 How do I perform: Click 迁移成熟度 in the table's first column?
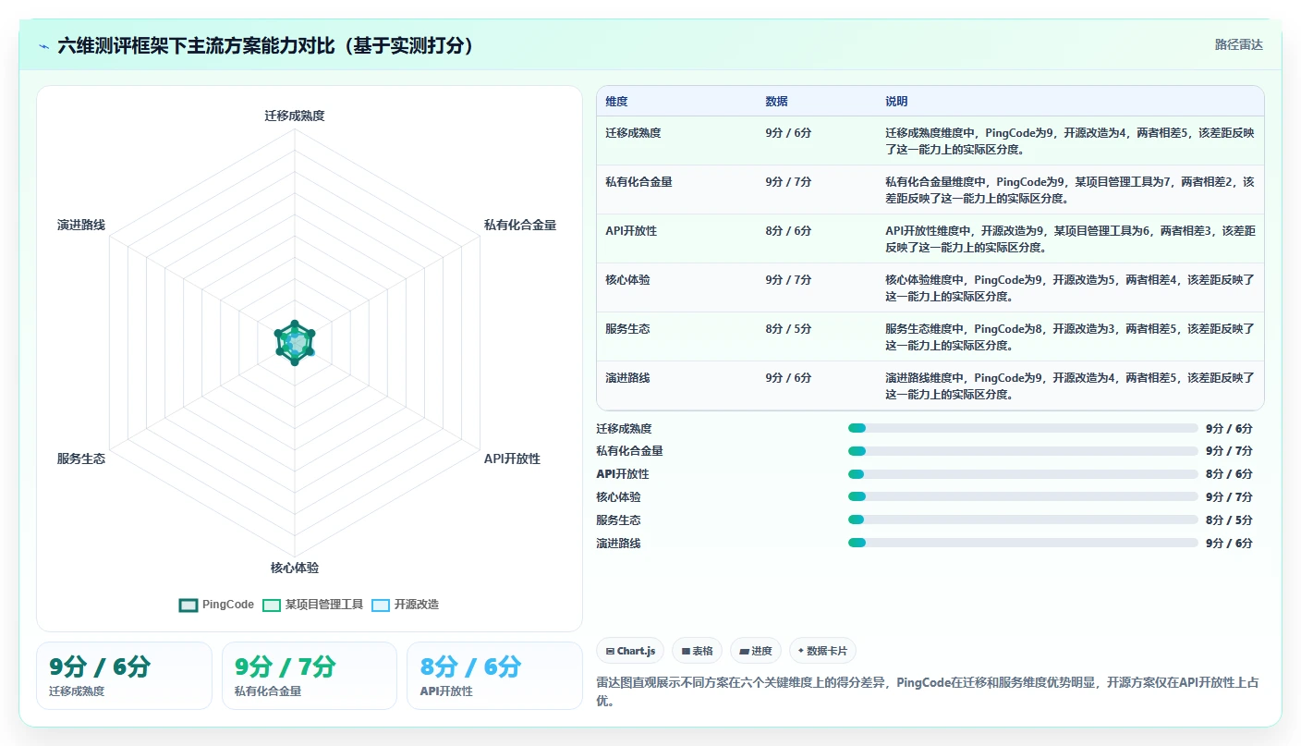(633, 133)
